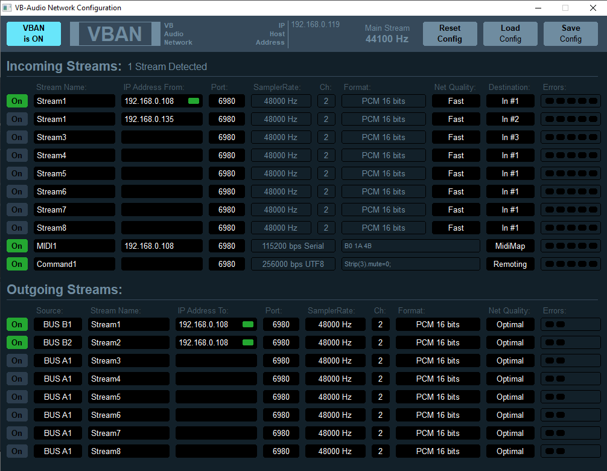This screenshot has width=607, height=471.
Task: Open Net Quality selector for incoming Stream4
Action: (456, 155)
